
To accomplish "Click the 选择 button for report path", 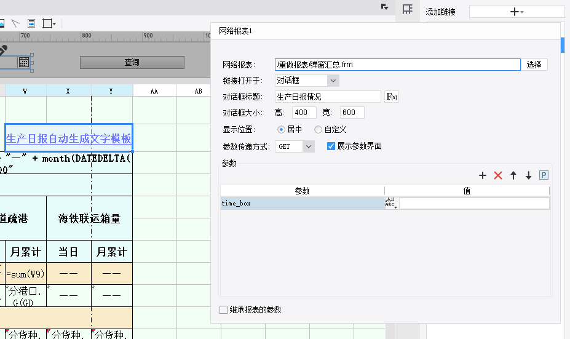I will [x=534, y=65].
